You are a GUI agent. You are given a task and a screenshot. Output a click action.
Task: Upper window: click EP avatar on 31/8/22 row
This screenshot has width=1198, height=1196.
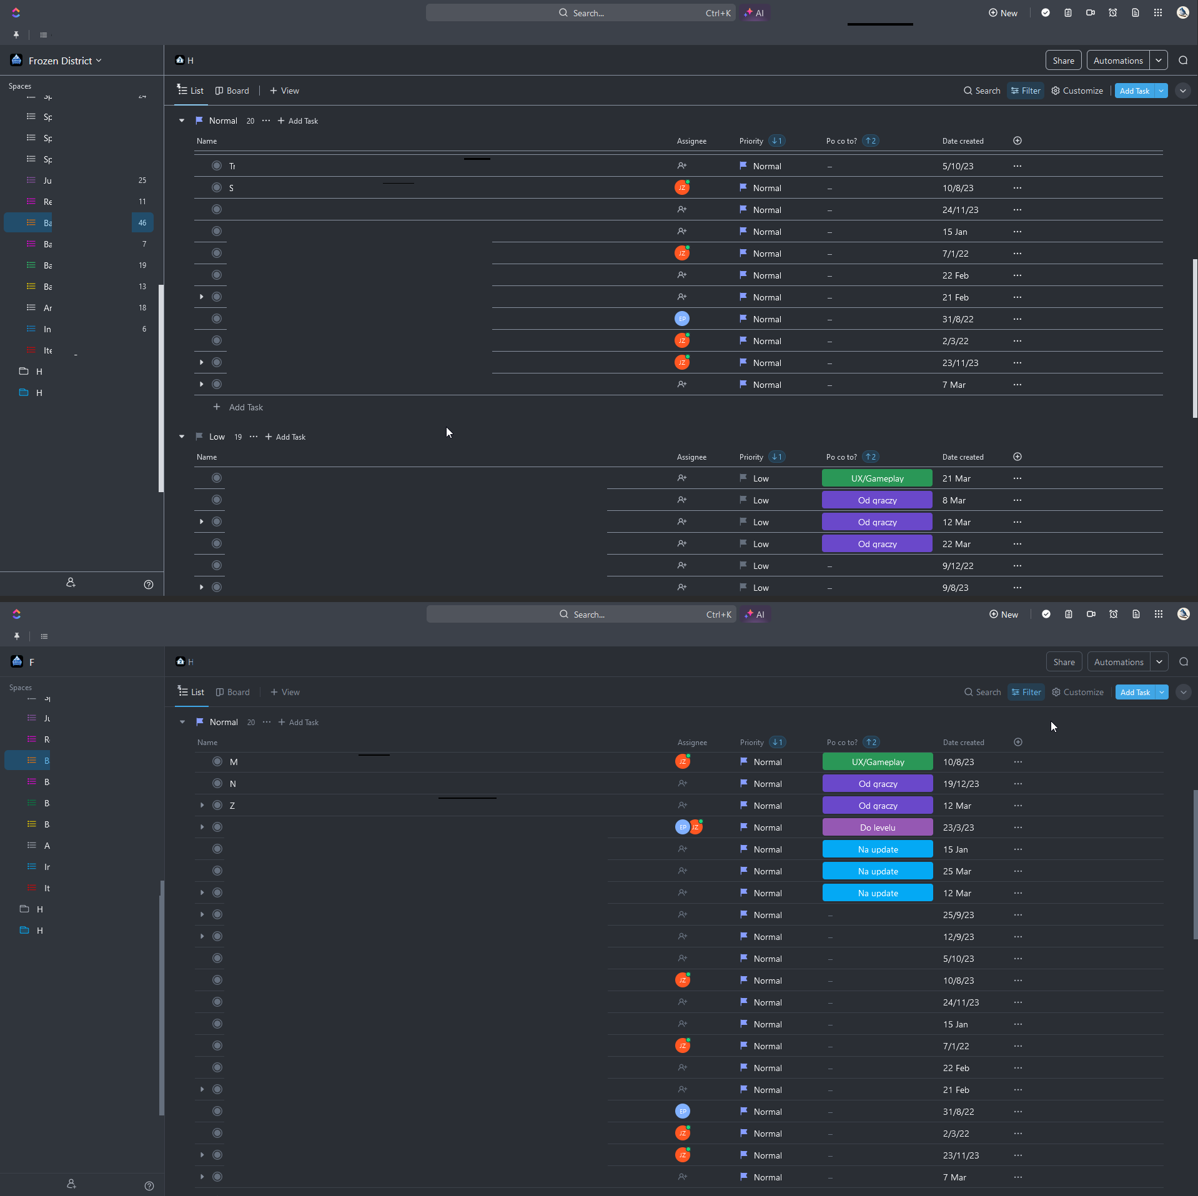click(x=682, y=319)
